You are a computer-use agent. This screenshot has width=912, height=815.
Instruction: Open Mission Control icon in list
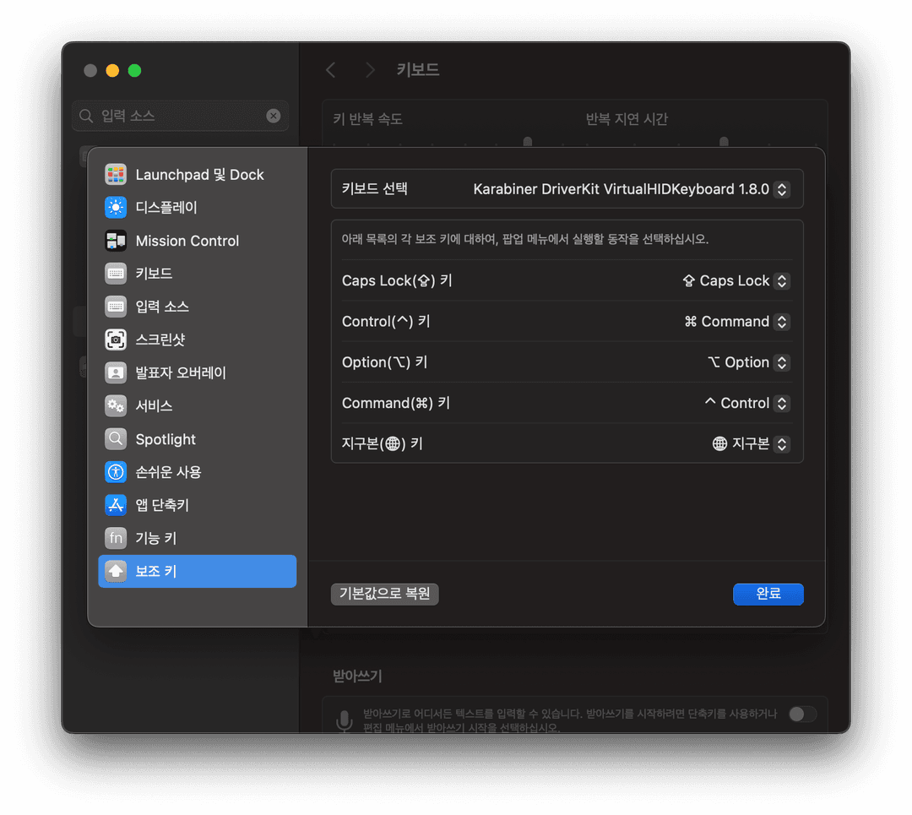pos(116,241)
